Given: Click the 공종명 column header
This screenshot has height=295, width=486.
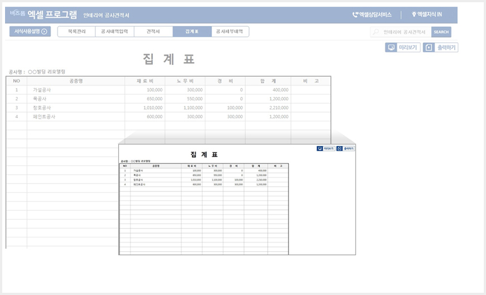Looking at the screenshot, I should tap(76, 81).
